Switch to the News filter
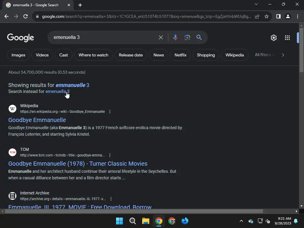The height and width of the screenshot is (228, 304). point(159,55)
